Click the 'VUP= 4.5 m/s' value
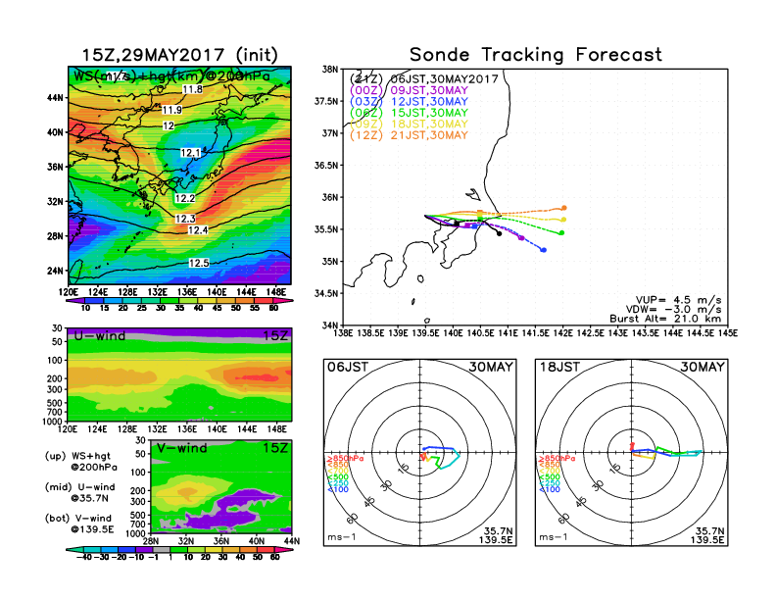 678,300
